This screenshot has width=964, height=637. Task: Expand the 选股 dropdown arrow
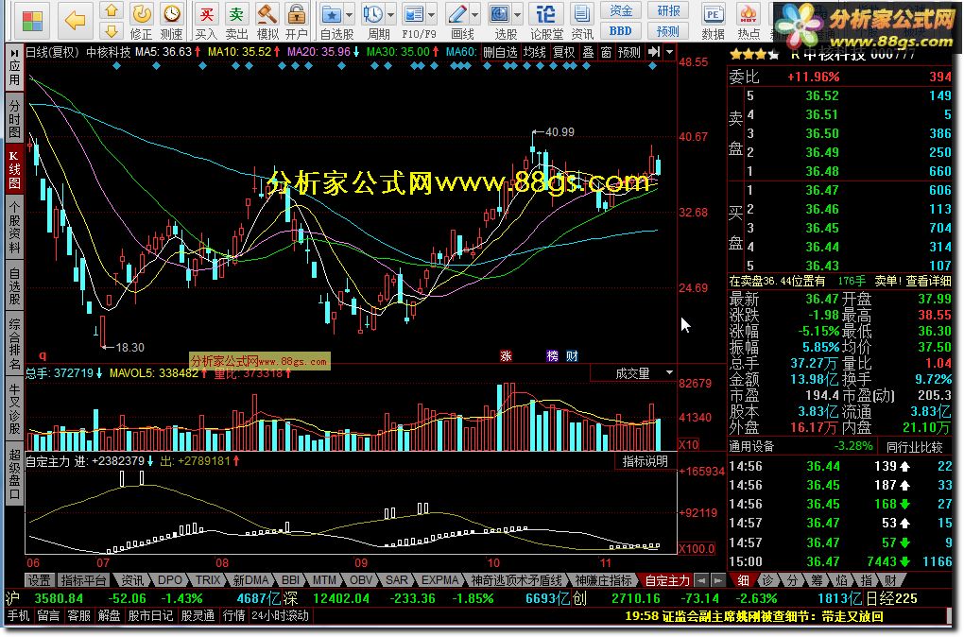pyautogui.click(x=517, y=14)
